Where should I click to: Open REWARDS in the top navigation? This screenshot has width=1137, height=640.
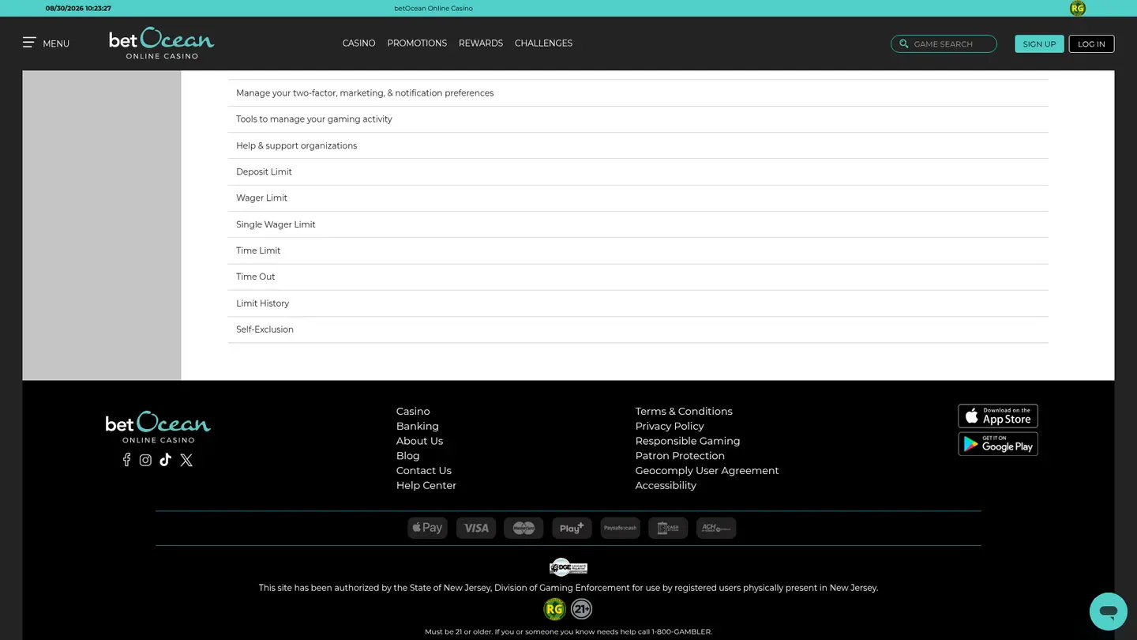click(x=481, y=43)
